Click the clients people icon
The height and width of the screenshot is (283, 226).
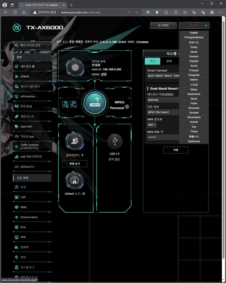tap(75, 141)
